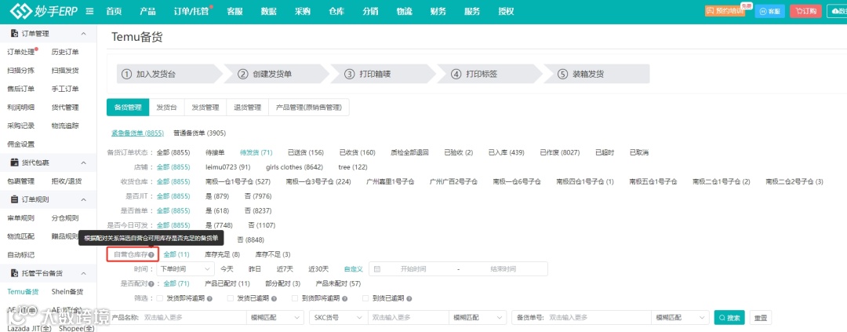Open 模糊匹配 dropdown beside SKC货号 input

pyautogui.click(x=477, y=317)
